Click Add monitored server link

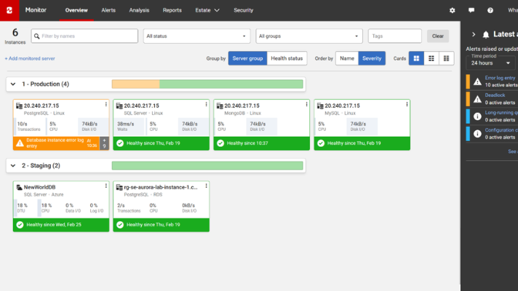click(x=30, y=58)
